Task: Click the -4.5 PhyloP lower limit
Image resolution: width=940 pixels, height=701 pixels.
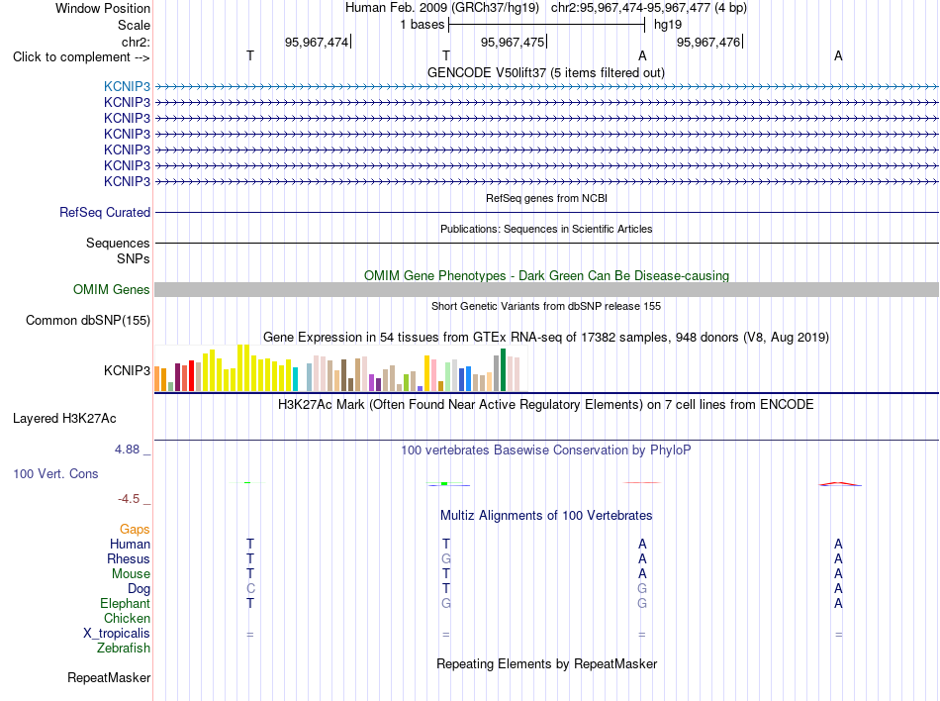Action: coord(129,499)
